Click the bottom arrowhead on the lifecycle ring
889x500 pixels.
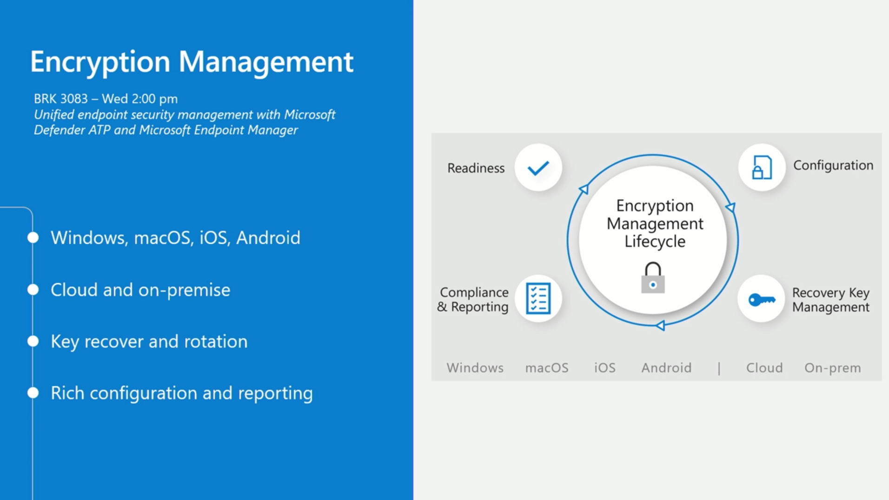[x=660, y=325]
